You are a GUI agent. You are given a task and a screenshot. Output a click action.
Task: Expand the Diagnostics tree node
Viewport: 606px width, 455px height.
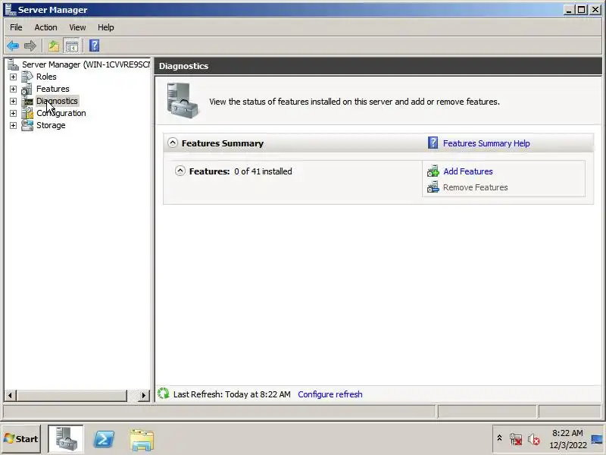coord(13,101)
